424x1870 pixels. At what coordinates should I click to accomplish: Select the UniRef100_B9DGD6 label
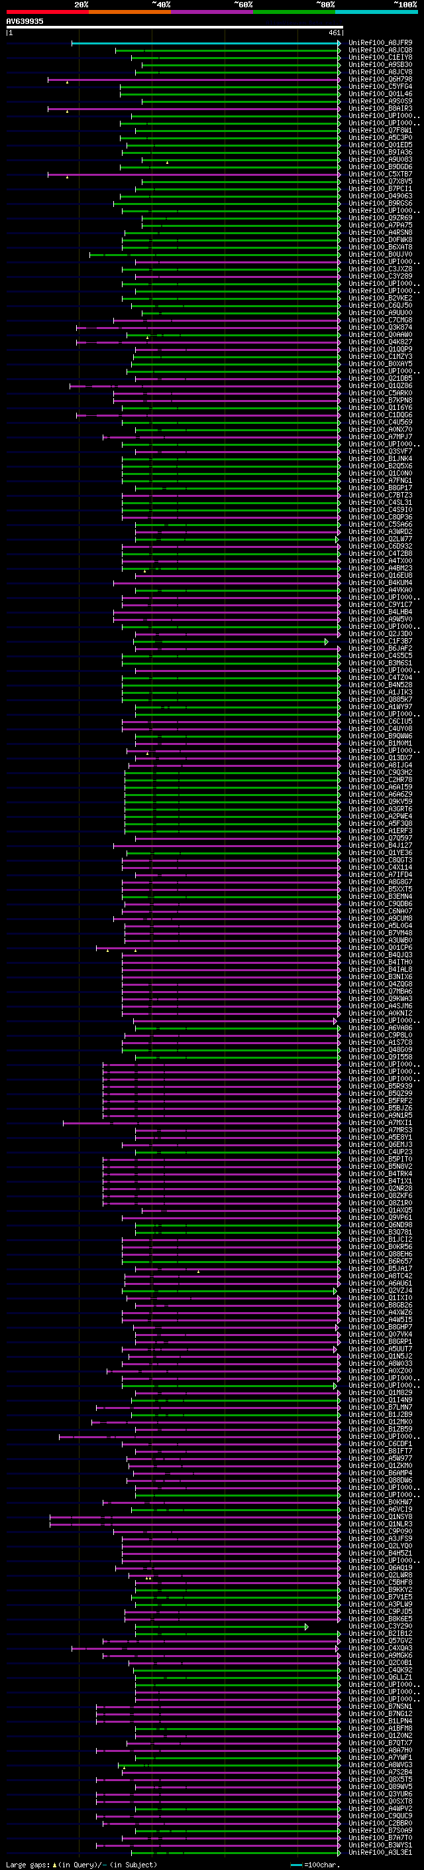pyautogui.click(x=380, y=167)
